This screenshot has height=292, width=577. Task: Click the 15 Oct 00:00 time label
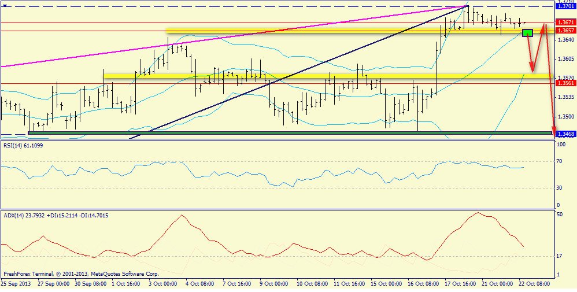pos(386,284)
